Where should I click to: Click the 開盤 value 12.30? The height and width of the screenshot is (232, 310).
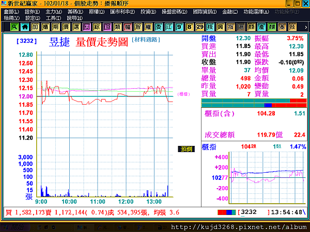[x=243, y=38]
